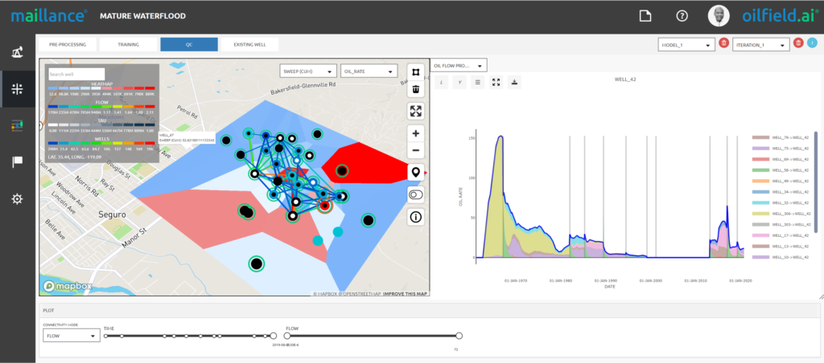Click the MATURE WATERFLOOD title
This screenshot has height=363, width=824.
point(142,16)
